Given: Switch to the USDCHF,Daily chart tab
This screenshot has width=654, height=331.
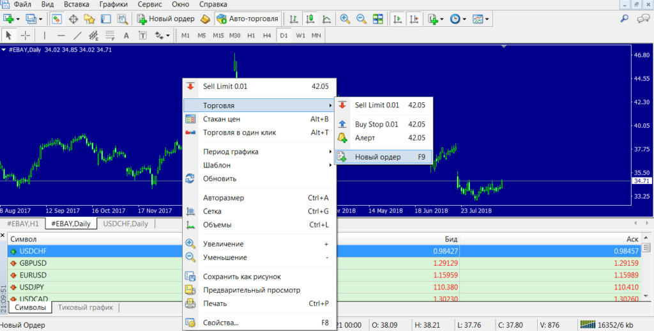Looking at the screenshot, I should pyautogui.click(x=125, y=224).
